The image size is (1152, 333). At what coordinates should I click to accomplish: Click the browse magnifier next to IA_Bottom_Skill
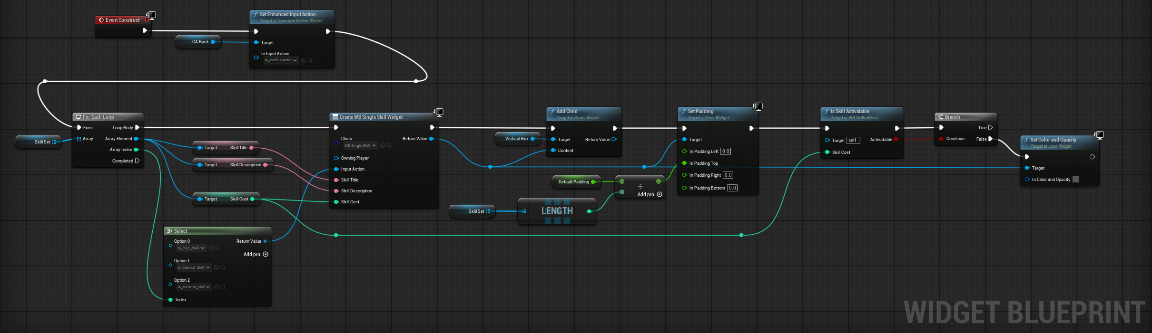[223, 287]
